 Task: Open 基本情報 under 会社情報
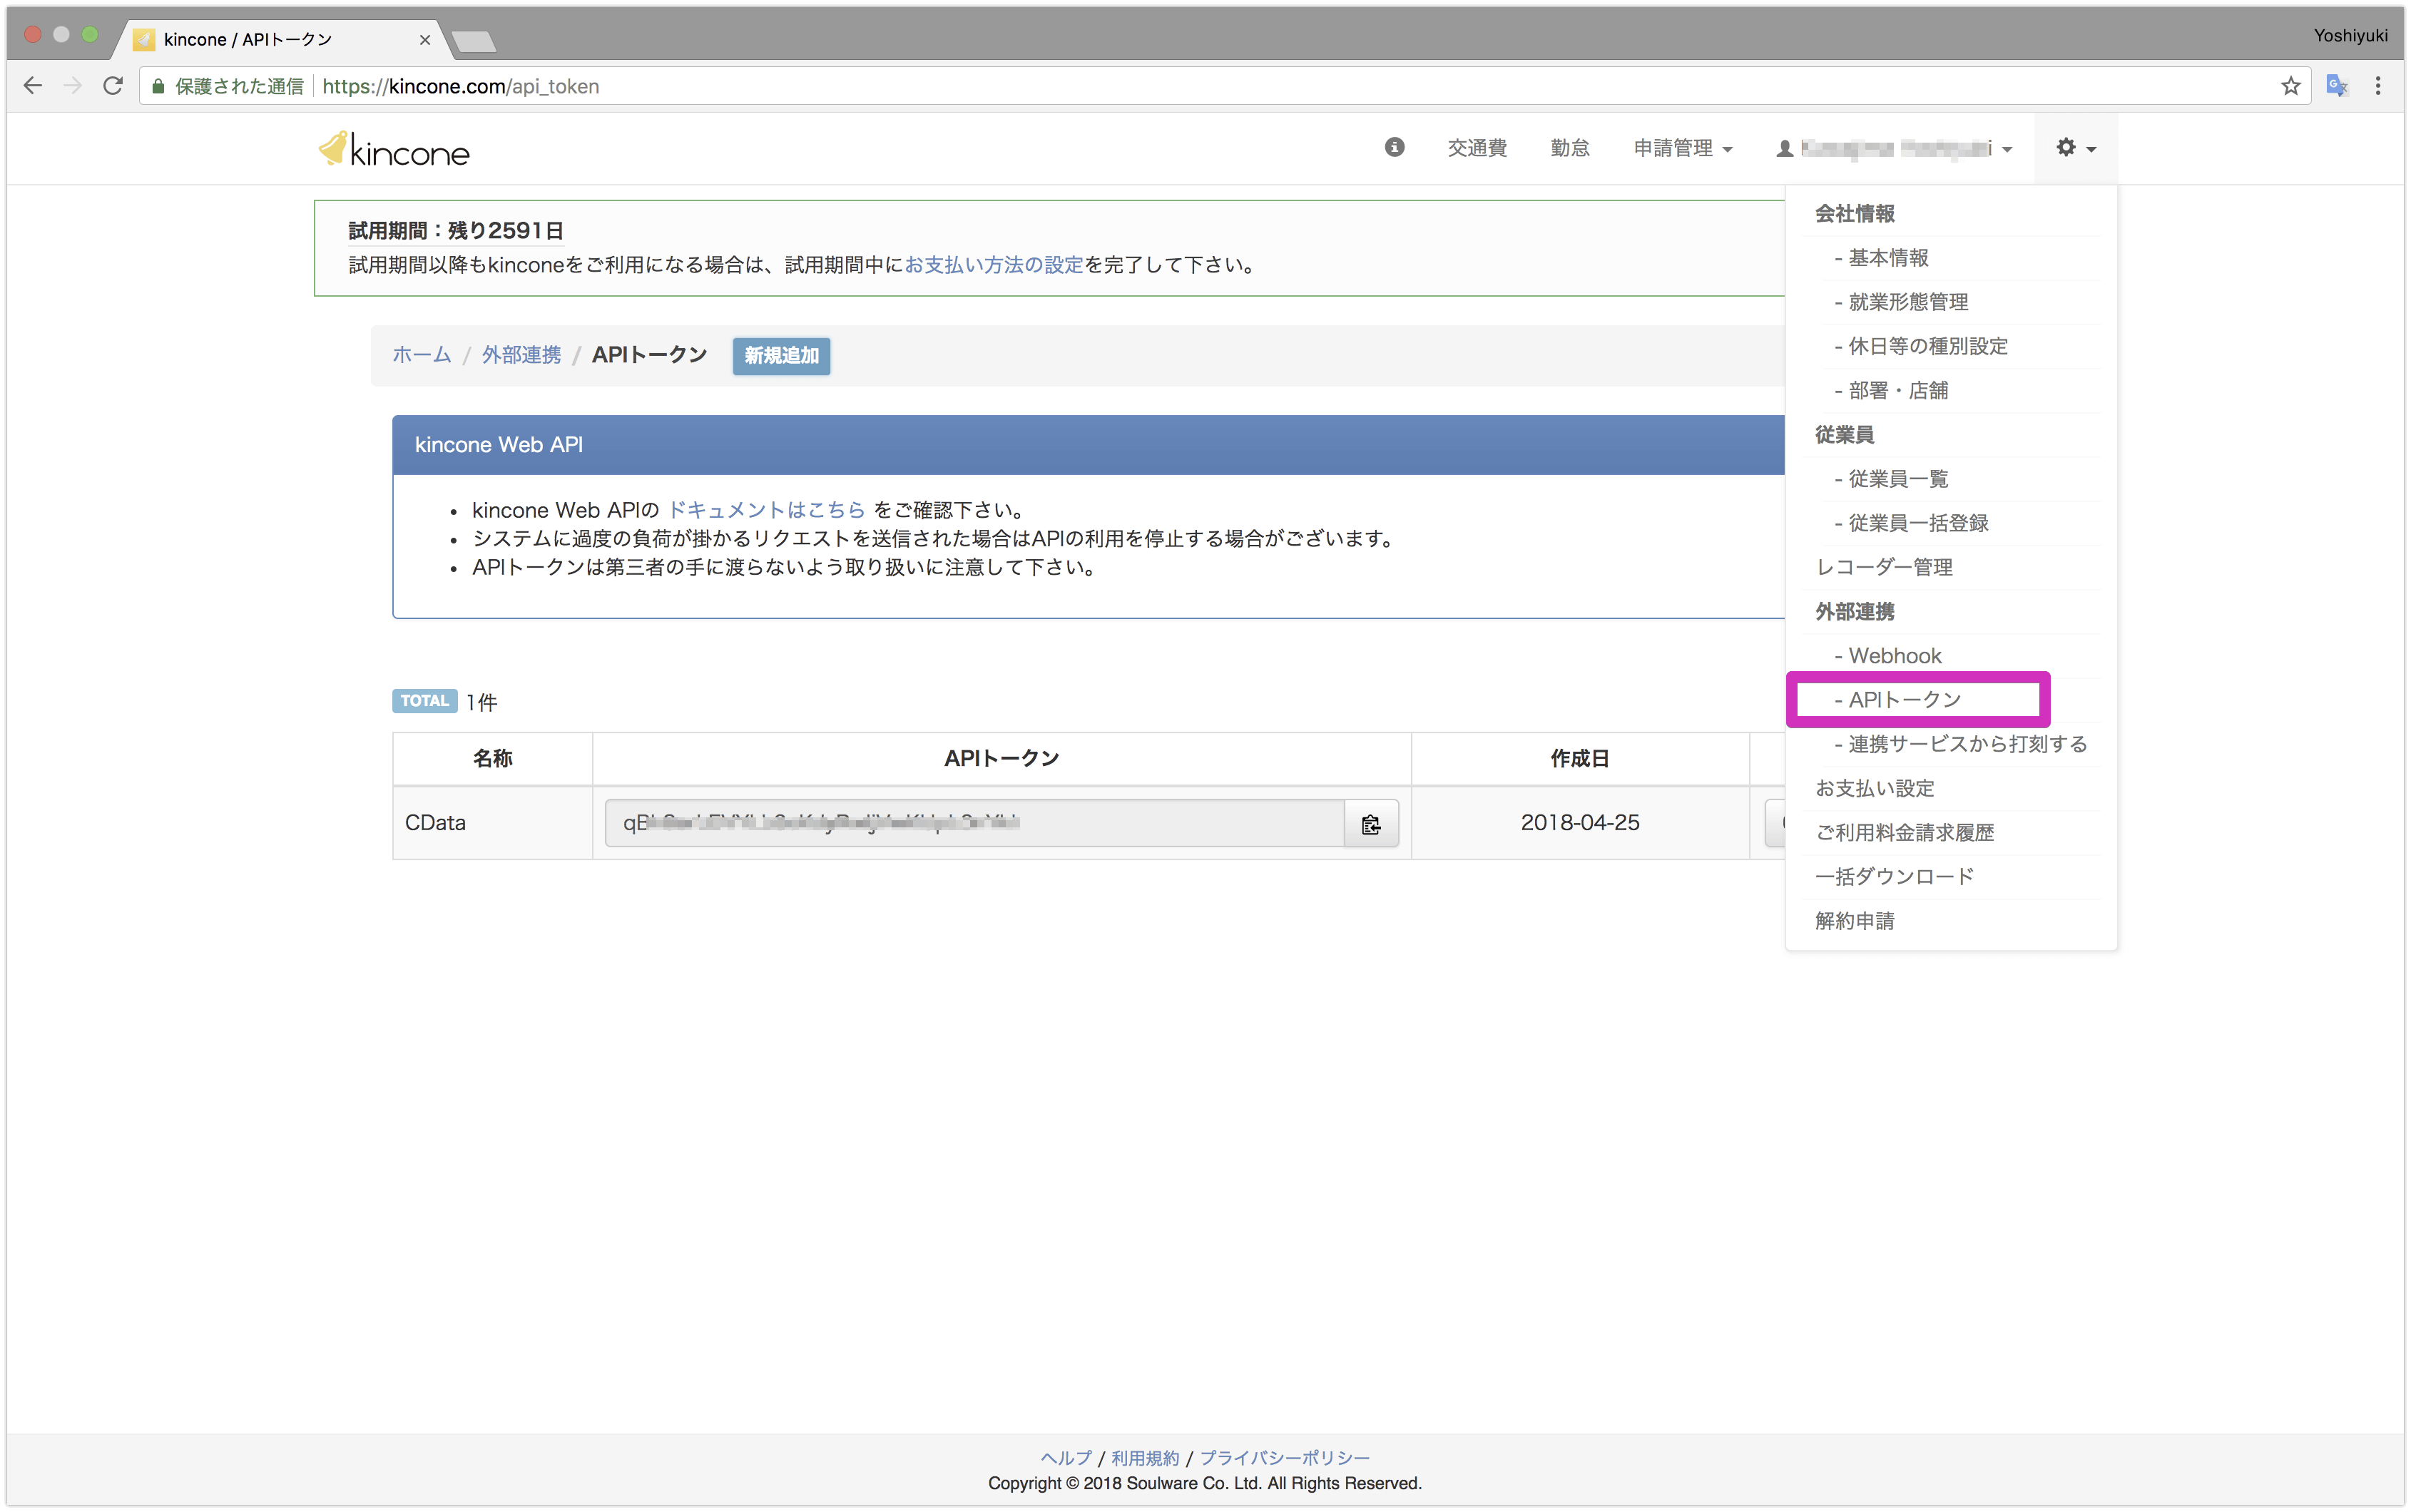pyautogui.click(x=1887, y=258)
